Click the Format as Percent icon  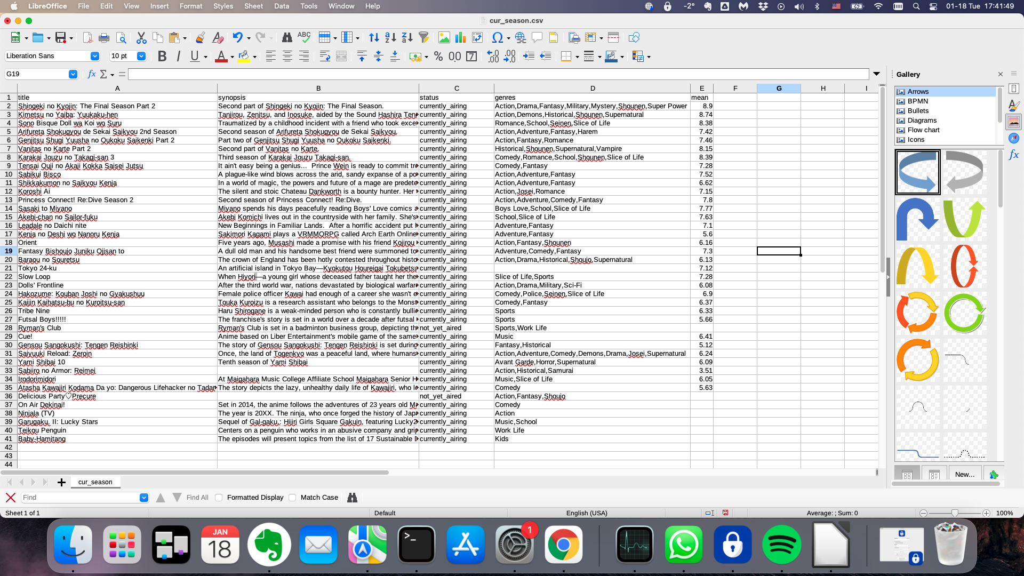click(438, 57)
